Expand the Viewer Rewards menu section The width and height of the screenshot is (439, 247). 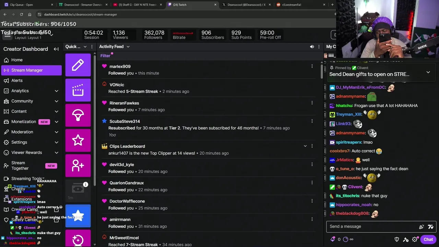click(x=57, y=153)
